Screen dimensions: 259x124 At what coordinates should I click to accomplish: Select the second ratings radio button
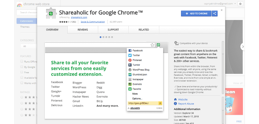[x=22, y=103]
